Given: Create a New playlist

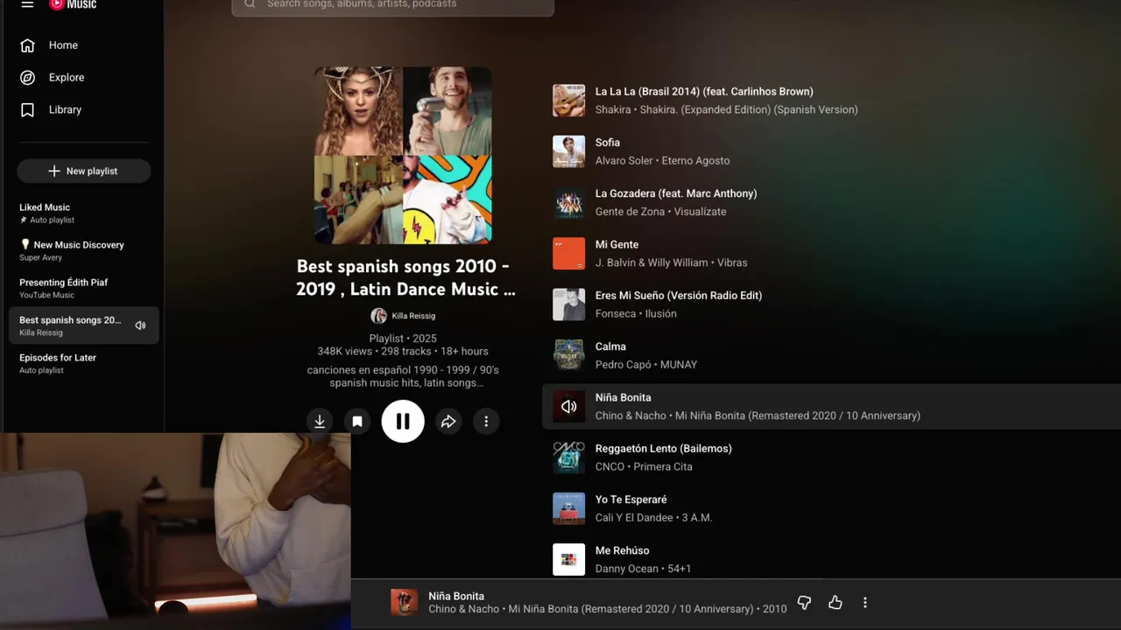Looking at the screenshot, I should point(83,171).
